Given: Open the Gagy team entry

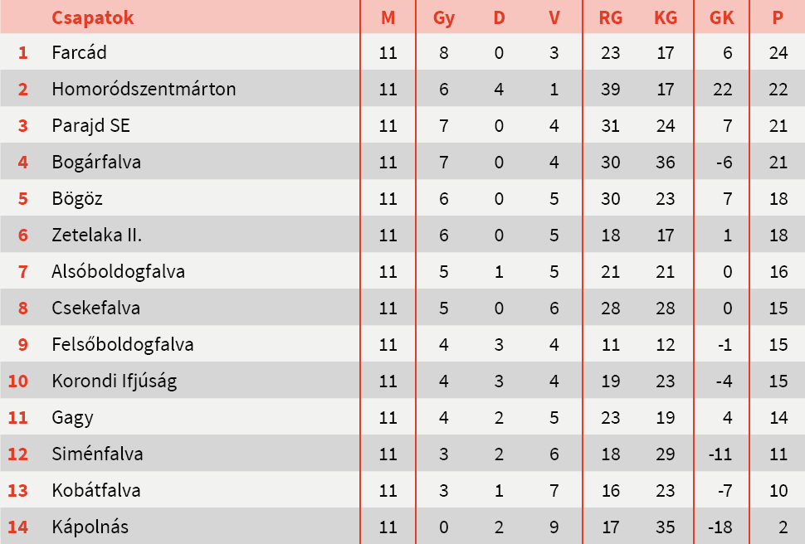Looking at the screenshot, I should pyautogui.click(x=72, y=417).
